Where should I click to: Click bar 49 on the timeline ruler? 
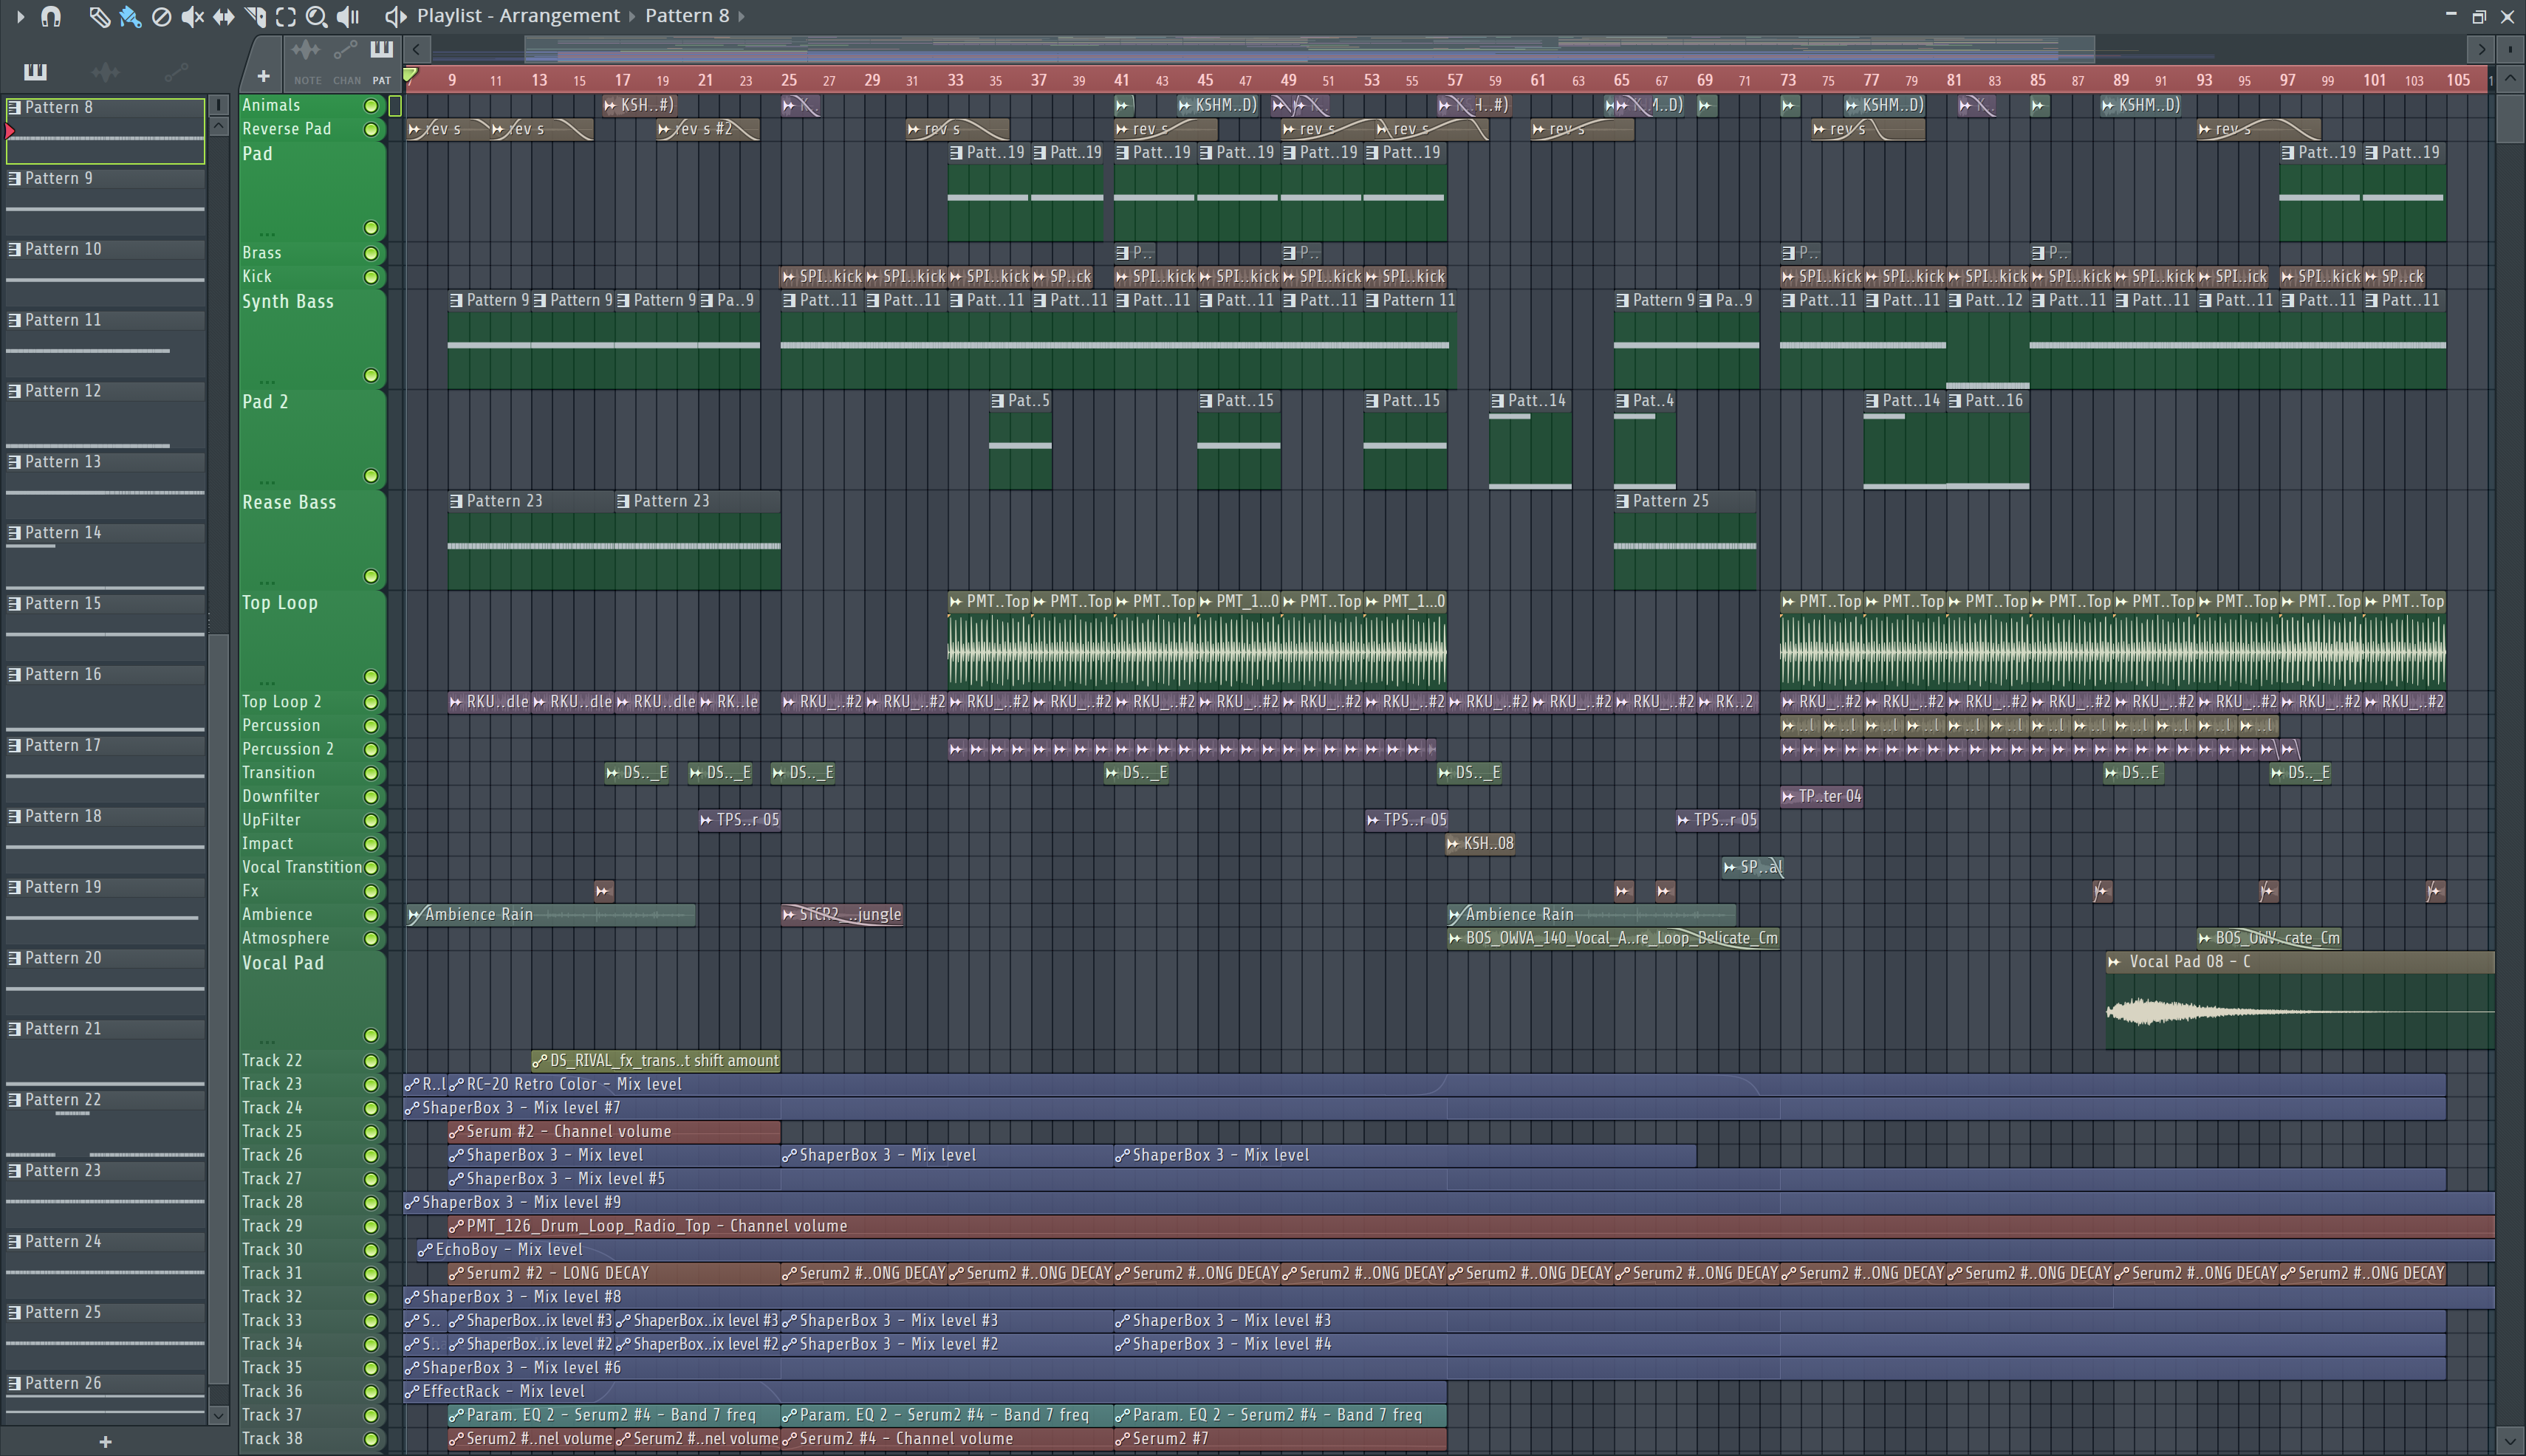click(1289, 80)
